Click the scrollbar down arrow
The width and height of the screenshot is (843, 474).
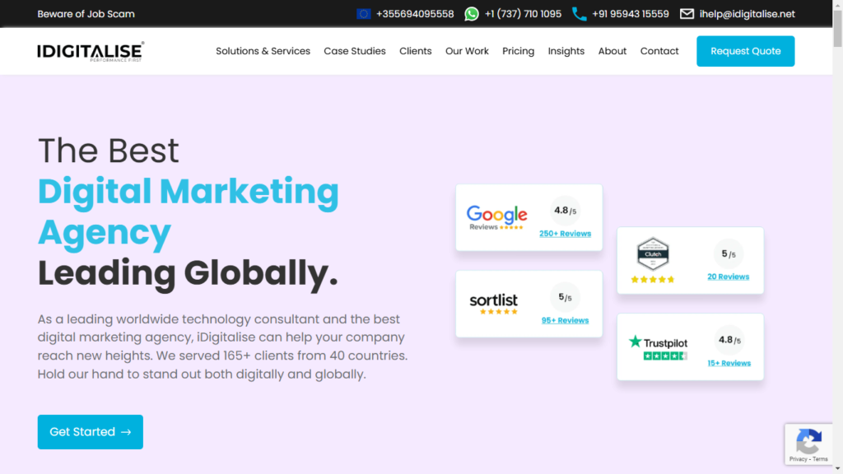pyautogui.click(x=837, y=469)
